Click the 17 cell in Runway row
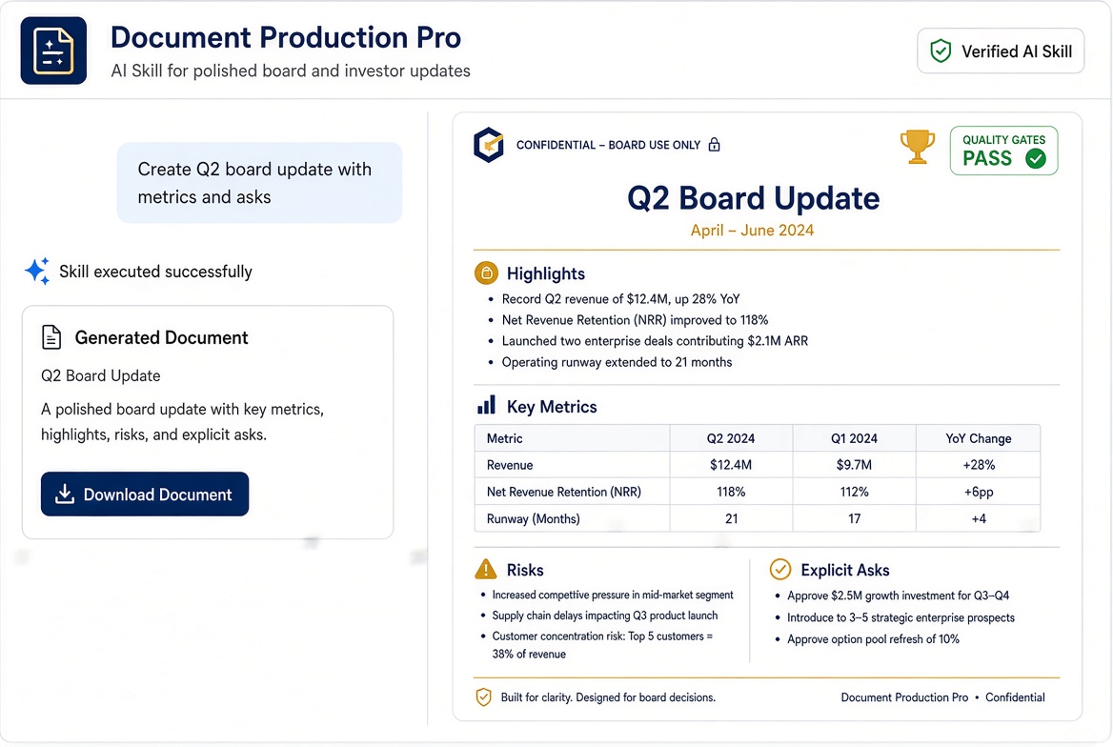Viewport: 1113px width, 747px height. click(x=854, y=519)
